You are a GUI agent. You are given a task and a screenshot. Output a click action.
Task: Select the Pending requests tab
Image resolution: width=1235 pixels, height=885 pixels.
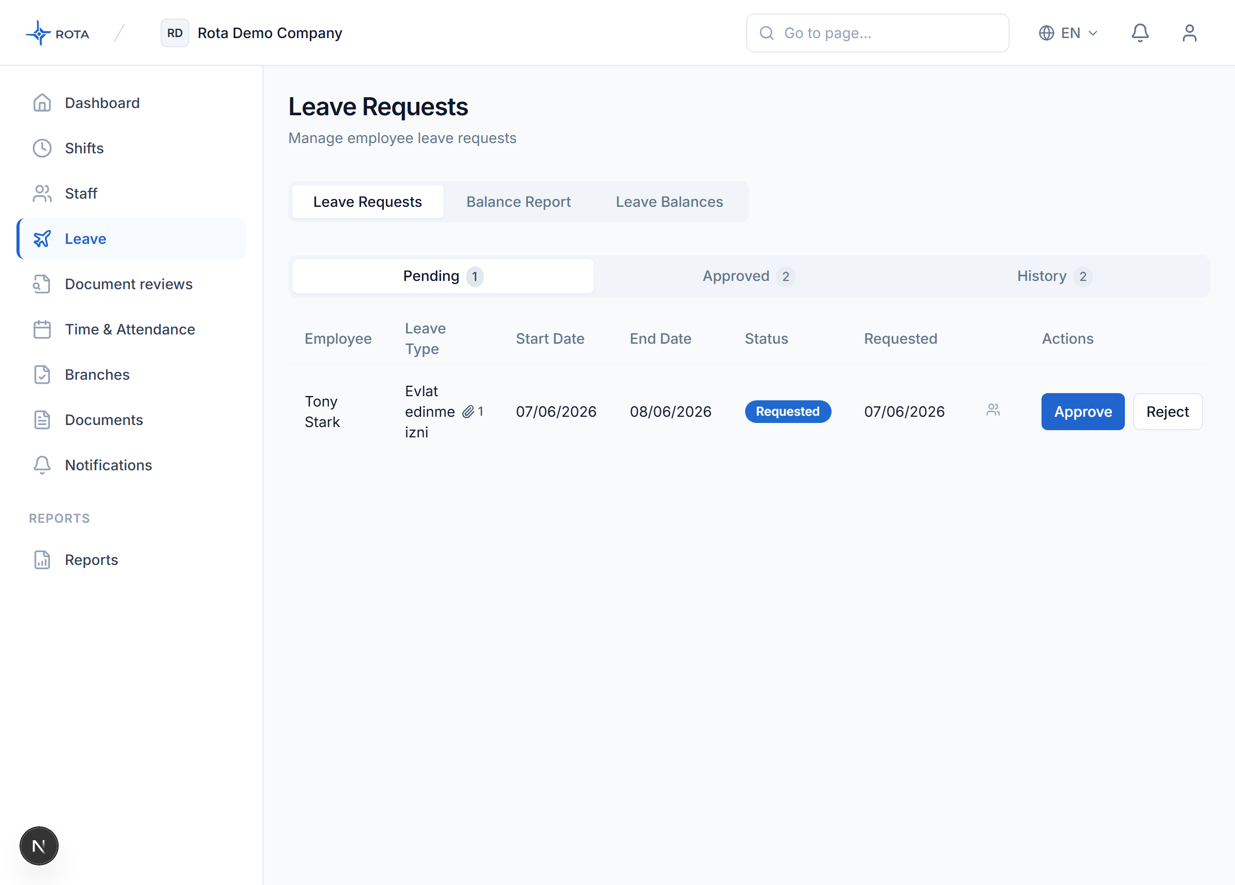[443, 276]
